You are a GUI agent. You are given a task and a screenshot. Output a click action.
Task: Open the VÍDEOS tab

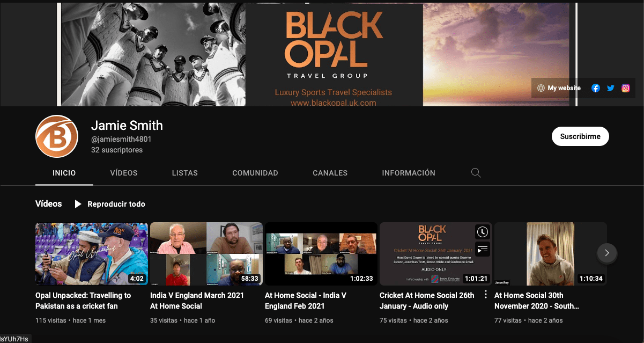pyautogui.click(x=124, y=173)
